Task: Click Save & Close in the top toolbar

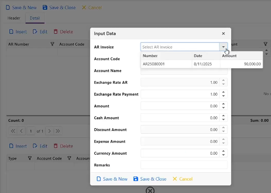Action: (x=59, y=8)
